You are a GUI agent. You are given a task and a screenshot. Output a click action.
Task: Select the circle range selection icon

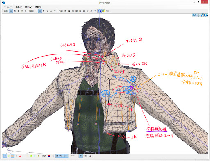point(47,11)
